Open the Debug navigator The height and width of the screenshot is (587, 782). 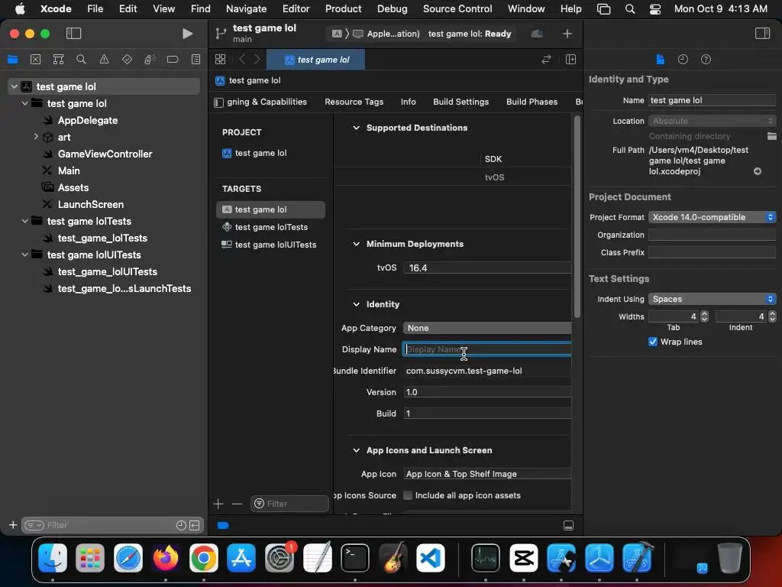click(150, 60)
